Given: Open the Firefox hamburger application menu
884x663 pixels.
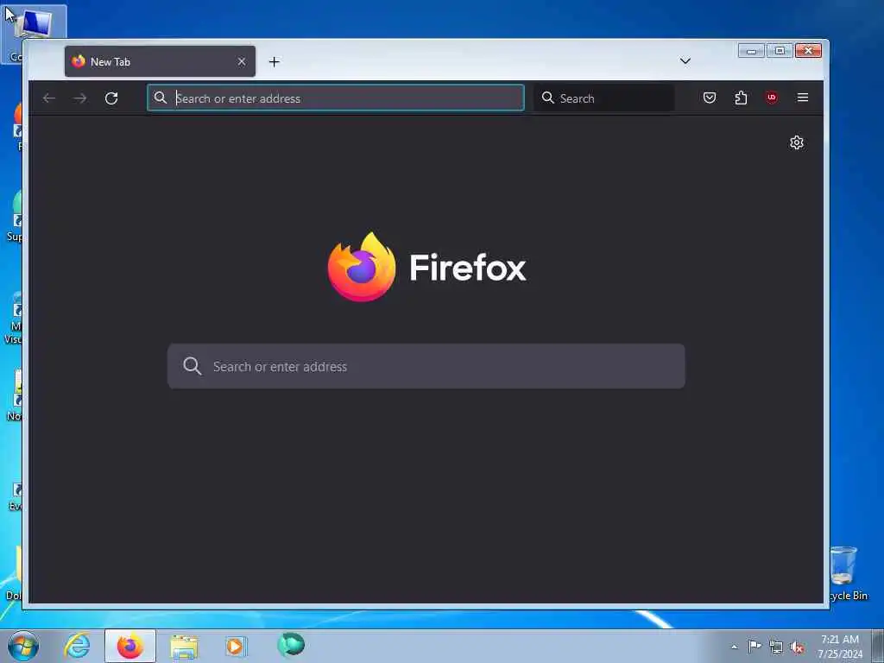Looking at the screenshot, I should 803,98.
